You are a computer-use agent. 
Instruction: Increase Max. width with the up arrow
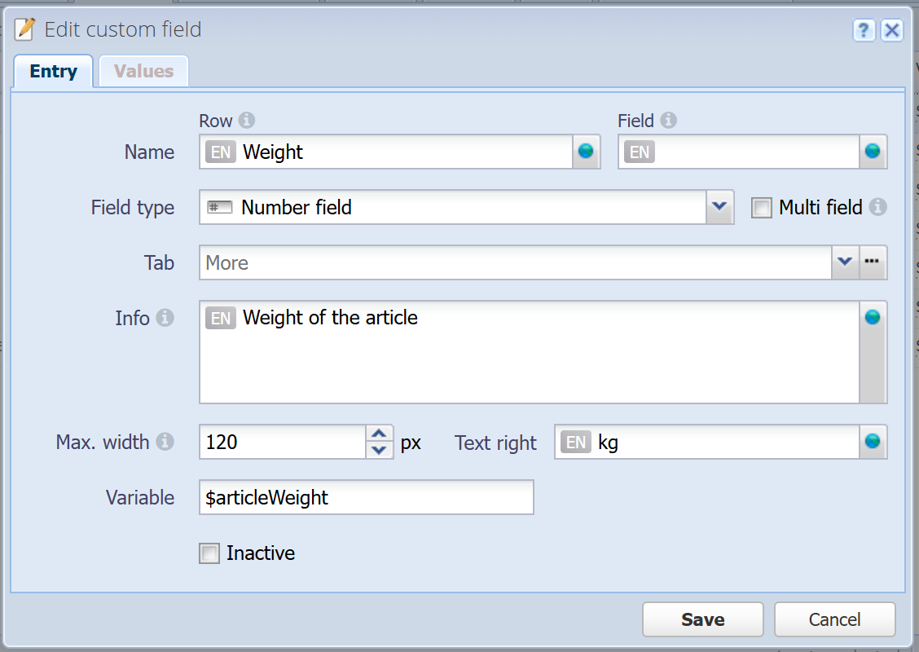[379, 434]
